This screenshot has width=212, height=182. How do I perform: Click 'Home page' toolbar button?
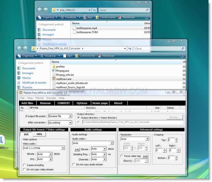[x=100, y=103]
